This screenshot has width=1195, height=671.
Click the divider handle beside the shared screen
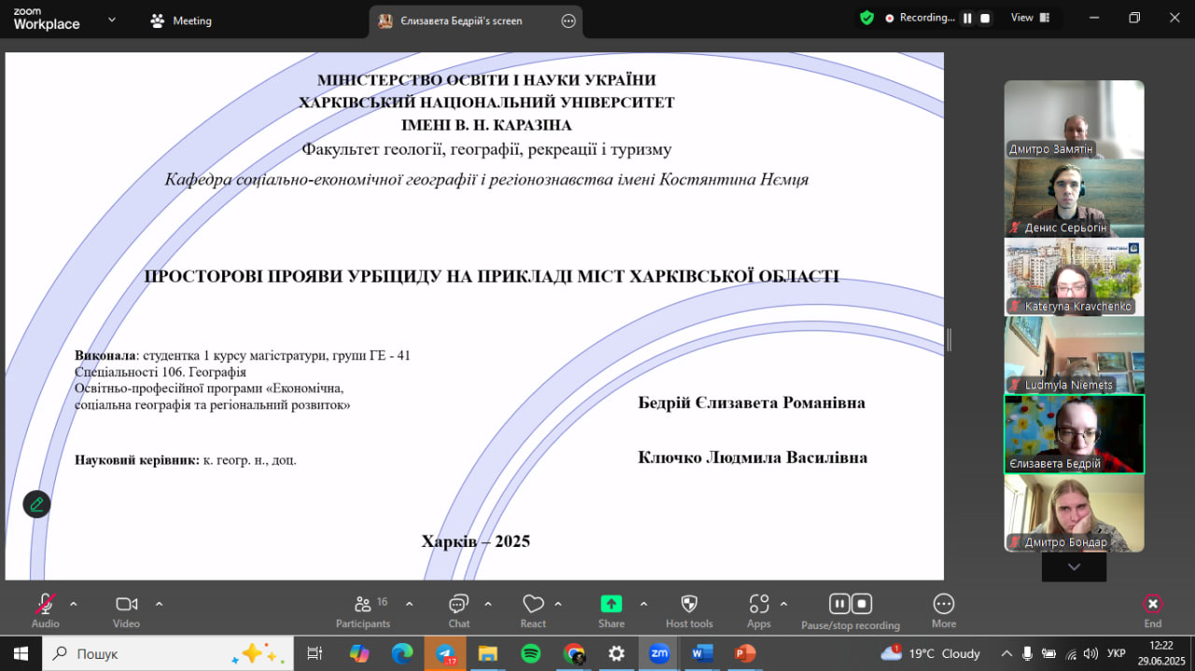point(949,340)
